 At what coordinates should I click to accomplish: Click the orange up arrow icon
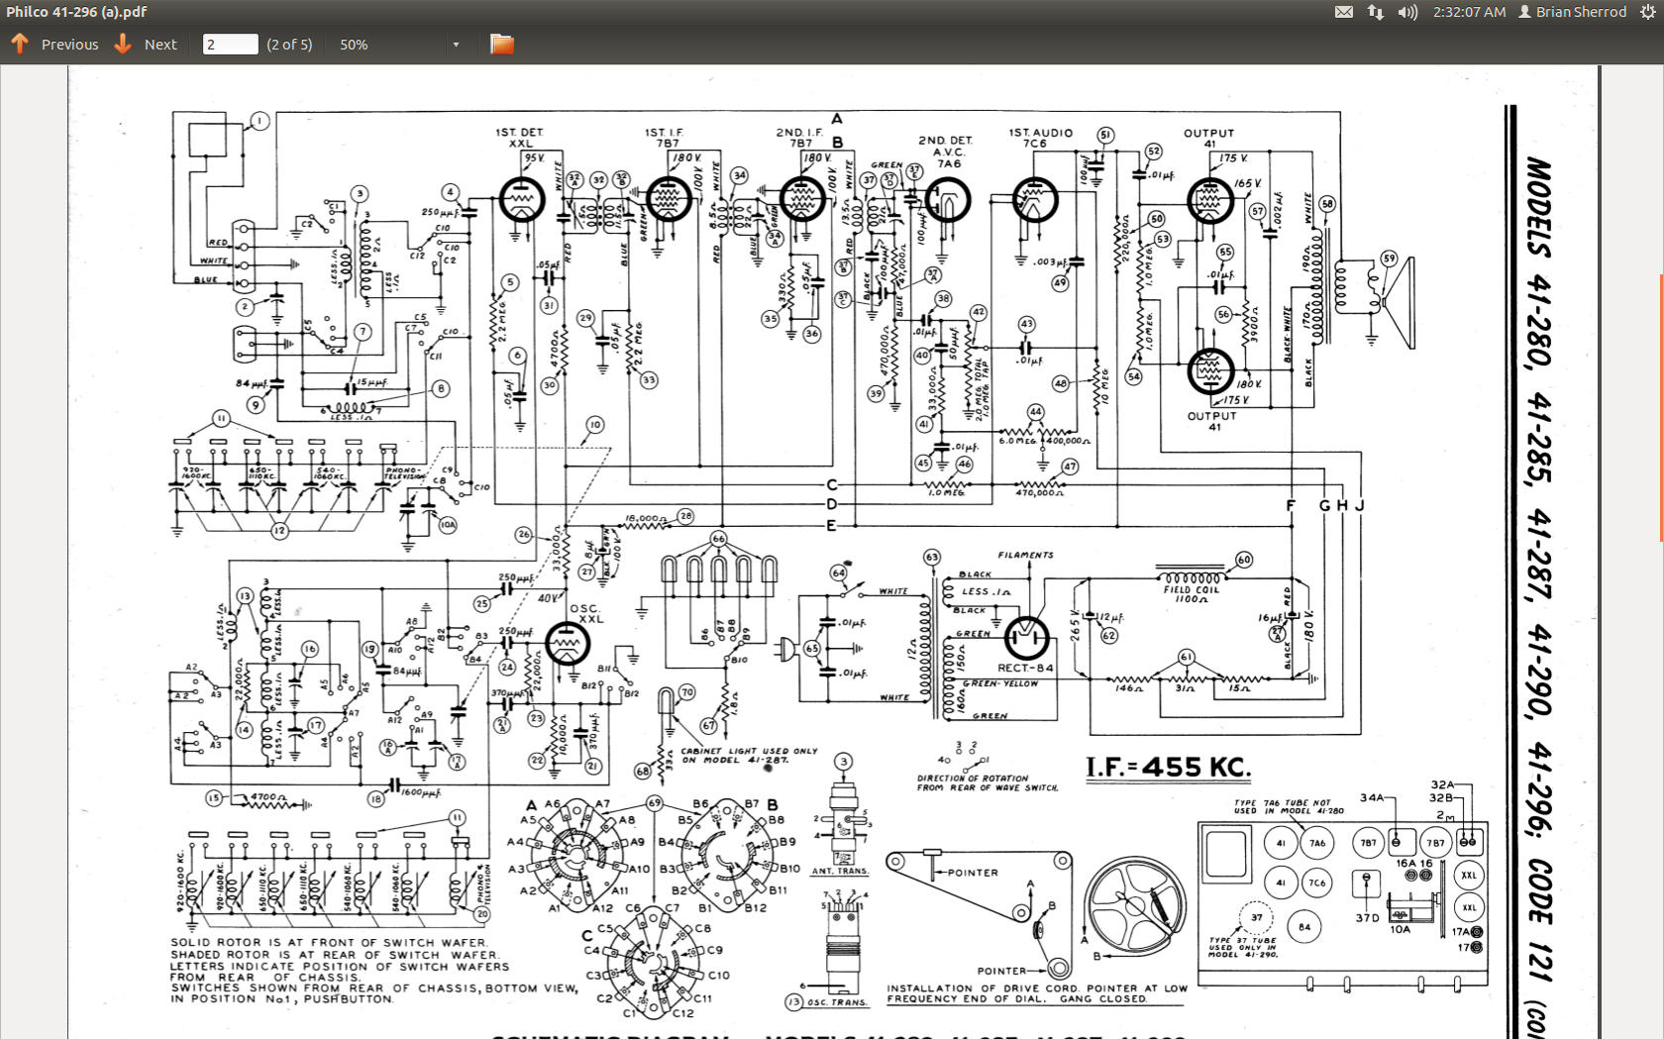(x=20, y=44)
